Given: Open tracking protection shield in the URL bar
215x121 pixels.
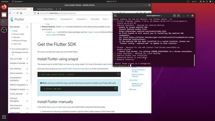Looking at the screenshot, I should pos(35,13).
